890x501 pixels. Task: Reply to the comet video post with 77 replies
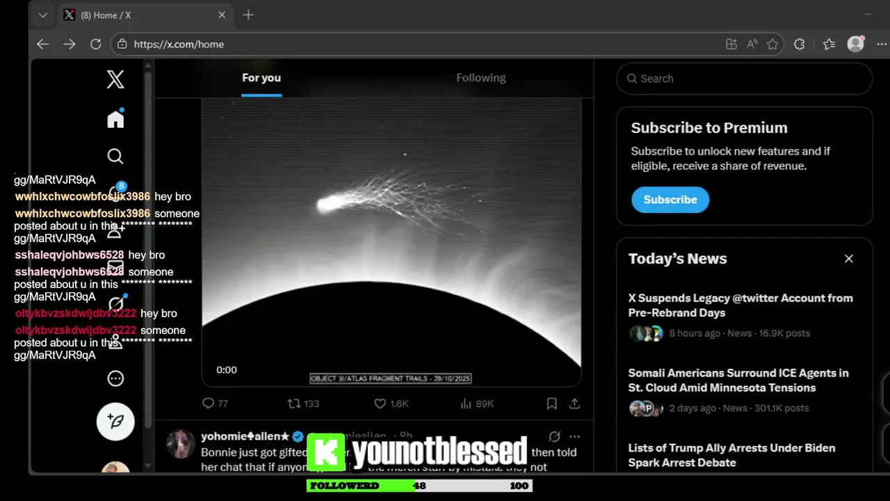215,404
